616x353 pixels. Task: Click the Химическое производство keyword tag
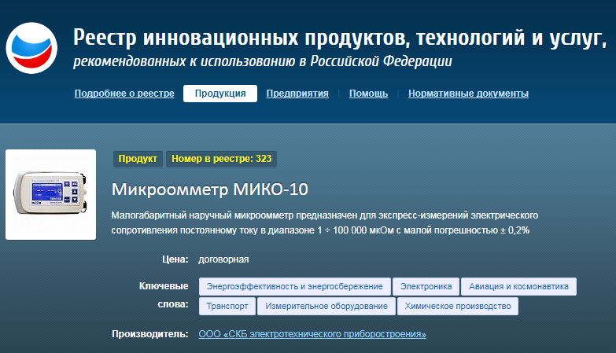(x=458, y=306)
